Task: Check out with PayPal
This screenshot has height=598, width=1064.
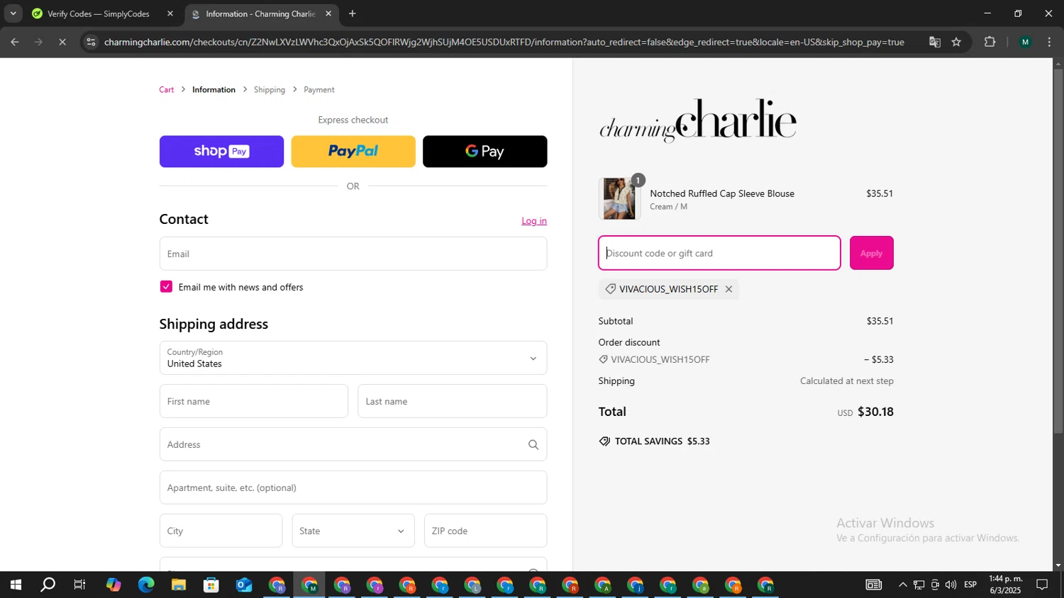Action: [x=353, y=152]
